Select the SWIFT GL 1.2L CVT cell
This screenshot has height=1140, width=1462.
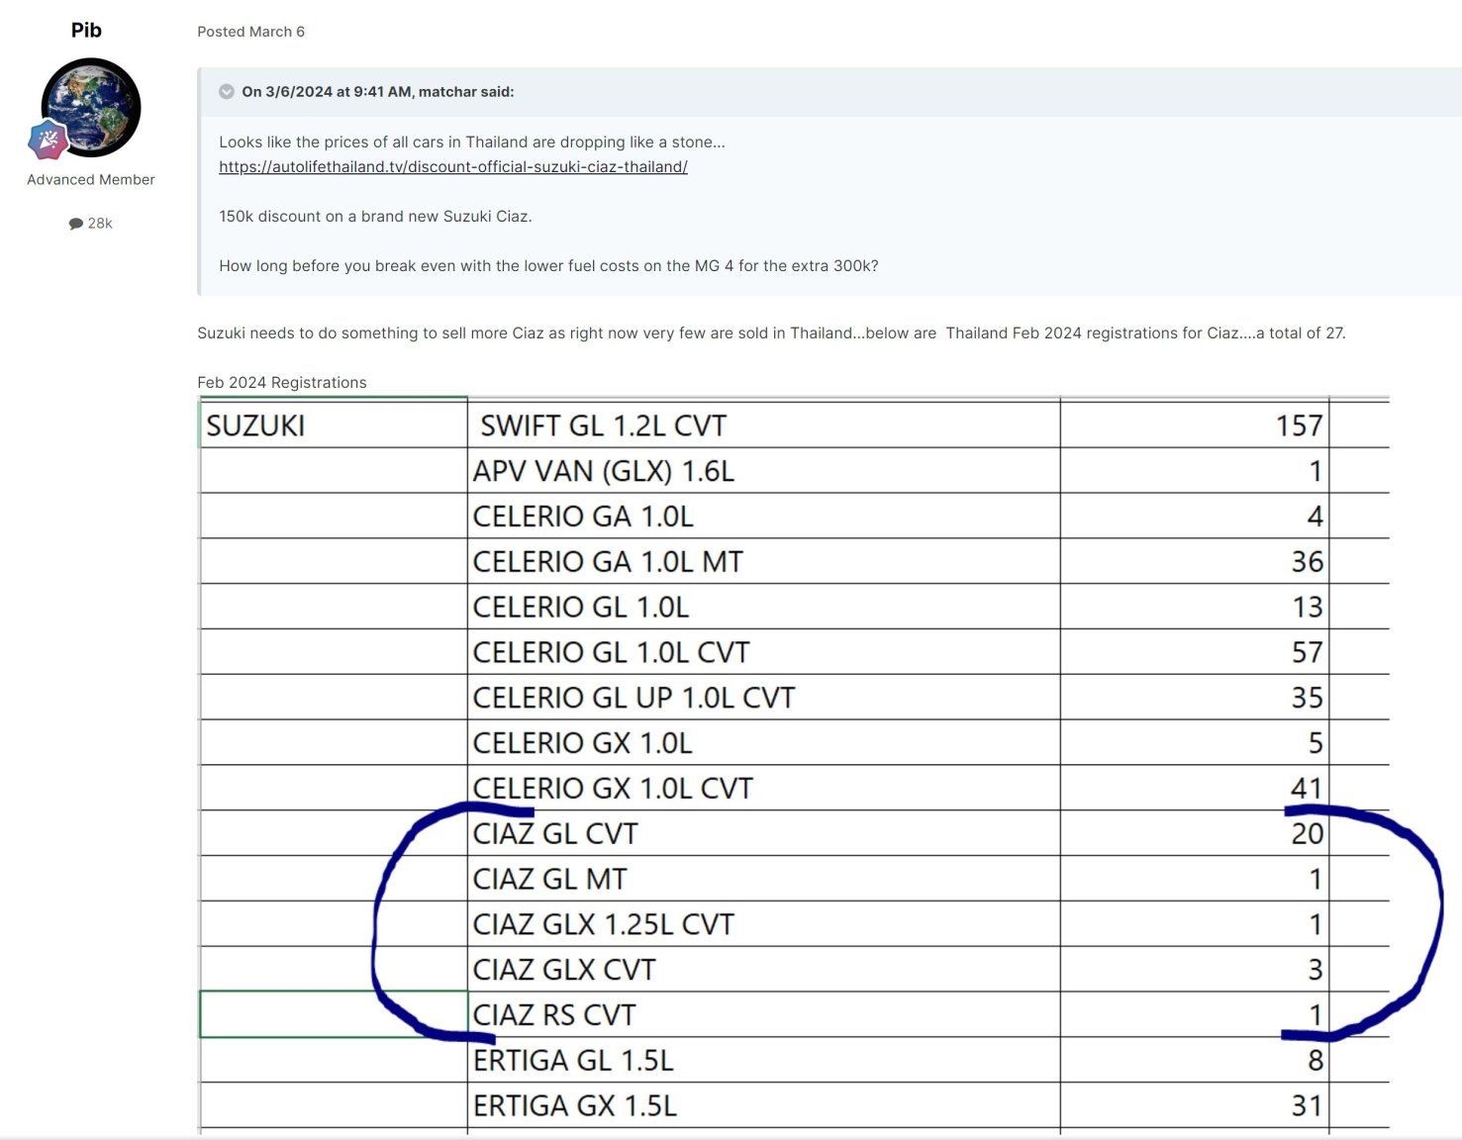click(x=763, y=425)
